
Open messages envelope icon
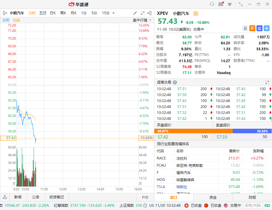(x=221, y=4)
